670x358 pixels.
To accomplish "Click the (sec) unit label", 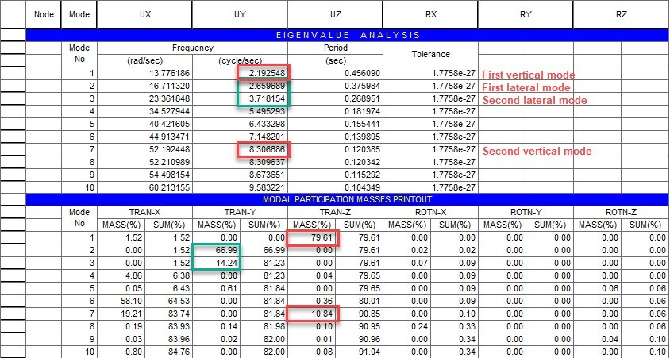I will coord(336,60).
